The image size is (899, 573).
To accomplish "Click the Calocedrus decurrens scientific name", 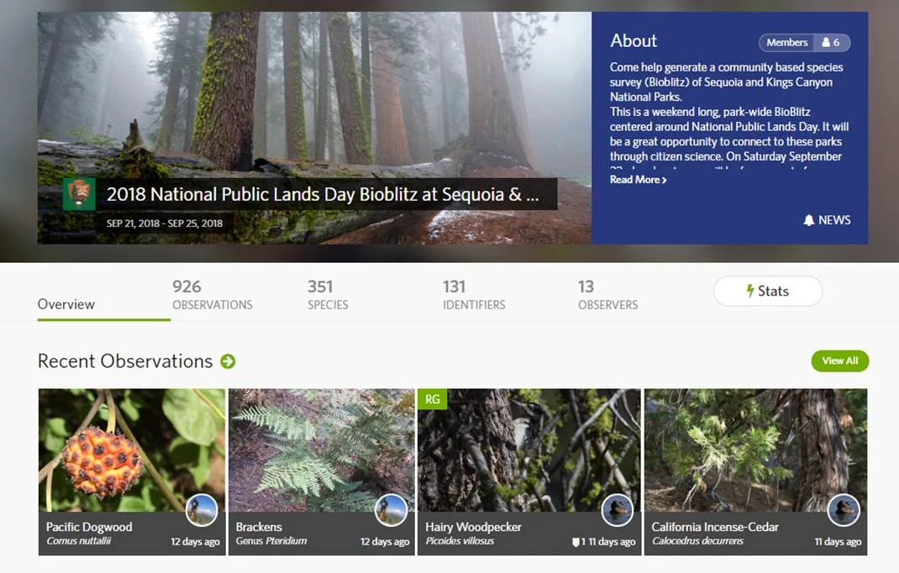I will coord(697,541).
